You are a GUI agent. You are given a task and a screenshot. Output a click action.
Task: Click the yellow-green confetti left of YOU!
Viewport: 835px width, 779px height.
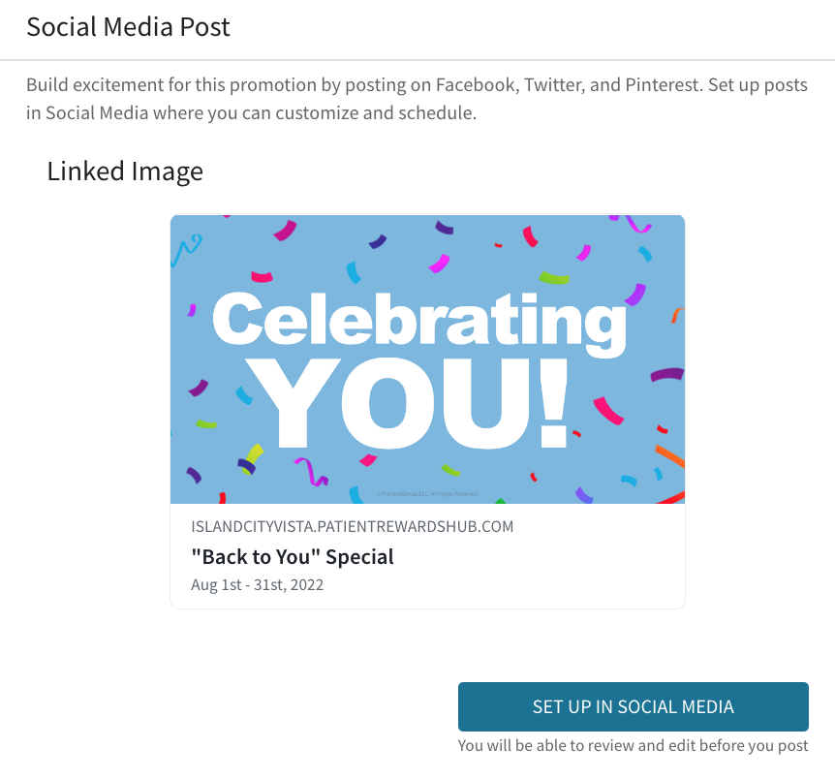pyautogui.click(x=255, y=453)
